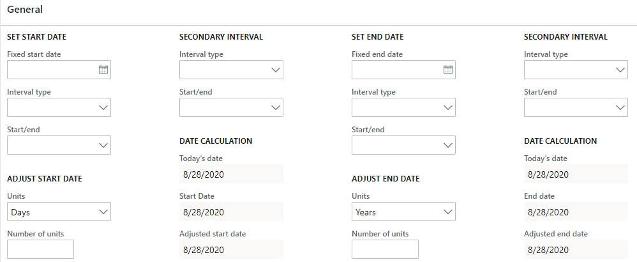Collapse the General section header
The width and height of the screenshot is (637, 262).
pyautogui.click(x=25, y=10)
